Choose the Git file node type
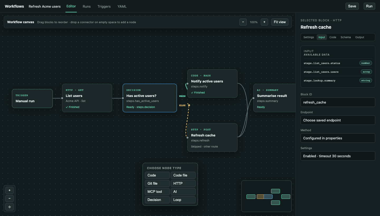This screenshot has height=216, width=380. [x=157, y=184]
